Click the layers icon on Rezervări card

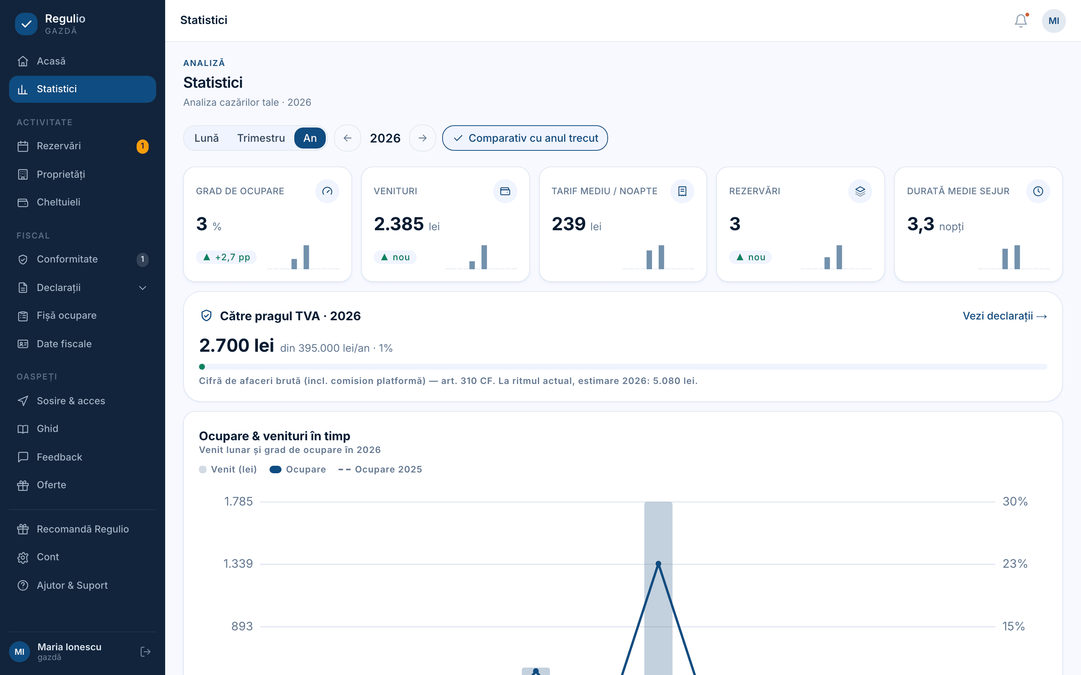point(860,191)
